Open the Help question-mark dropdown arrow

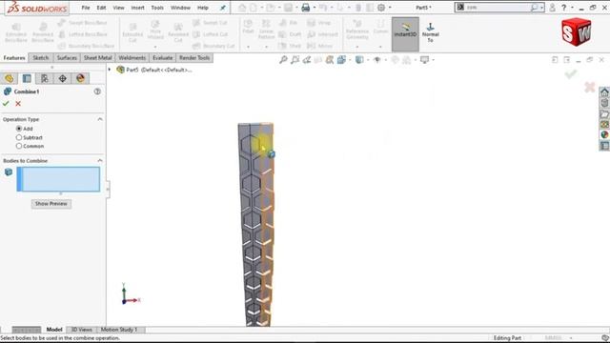tap(572, 8)
